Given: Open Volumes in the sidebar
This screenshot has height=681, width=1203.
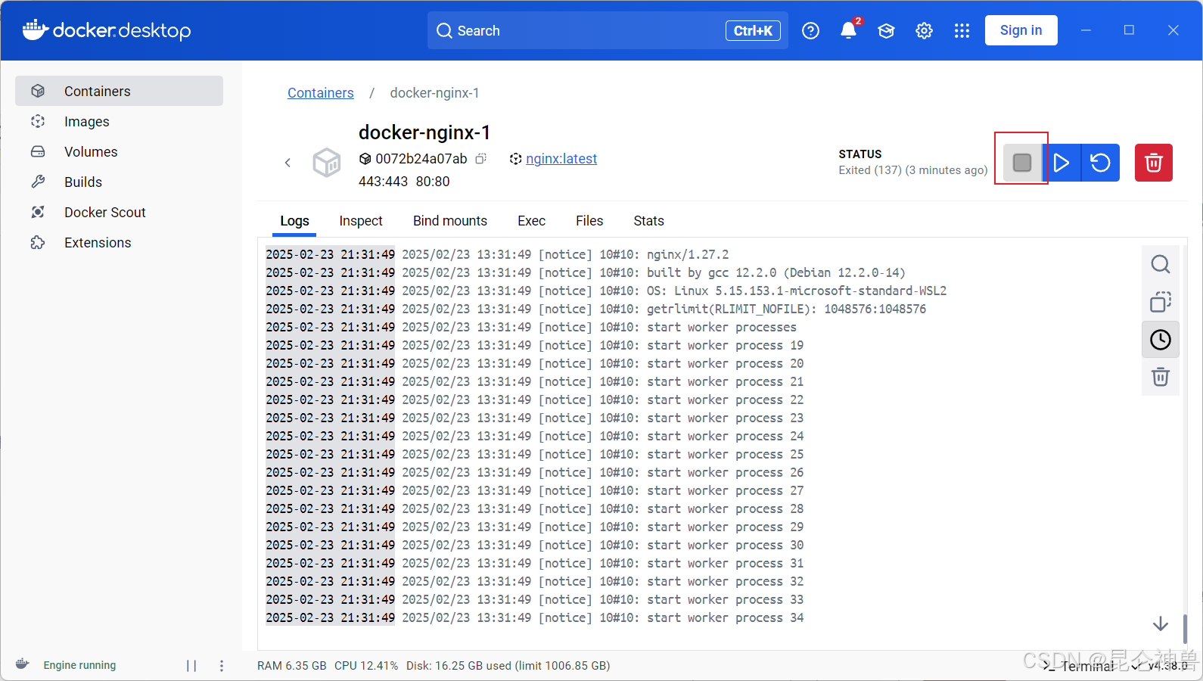Looking at the screenshot, I should coord(119,151).
